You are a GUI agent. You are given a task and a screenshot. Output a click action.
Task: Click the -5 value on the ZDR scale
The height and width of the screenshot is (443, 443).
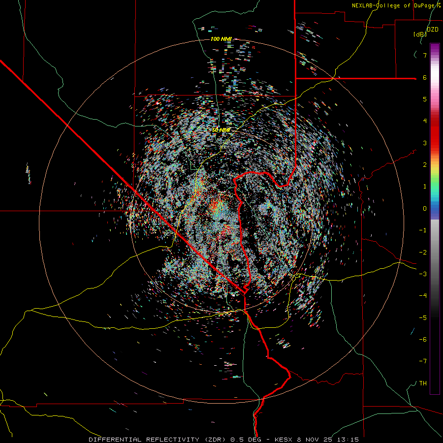click(423, 318)
